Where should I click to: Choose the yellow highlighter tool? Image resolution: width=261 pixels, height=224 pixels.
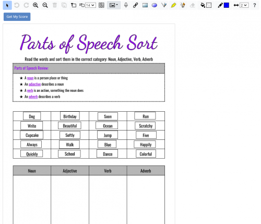click(x=173, y=5)
